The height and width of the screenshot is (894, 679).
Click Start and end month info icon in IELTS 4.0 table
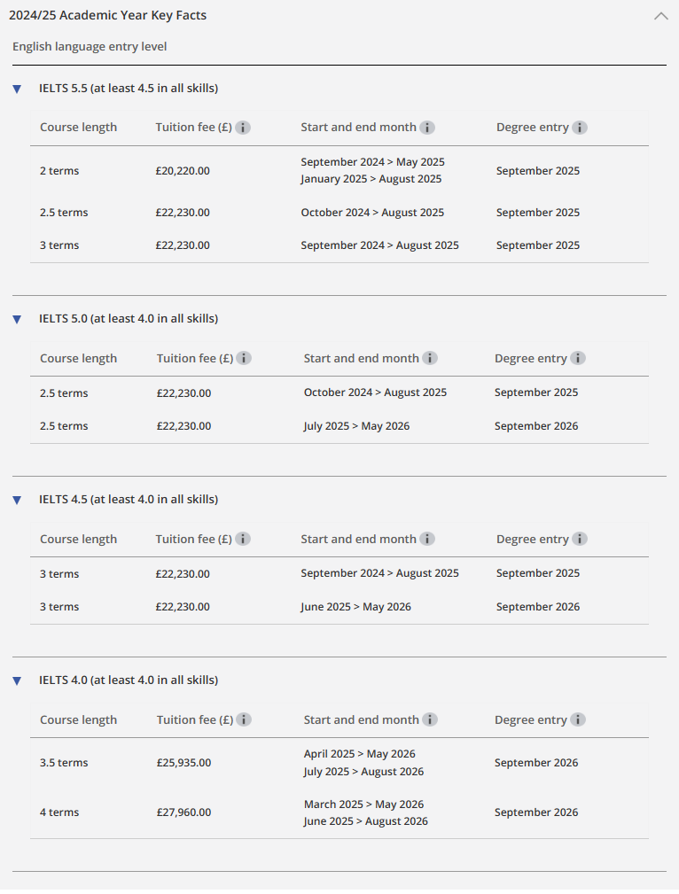430,719
